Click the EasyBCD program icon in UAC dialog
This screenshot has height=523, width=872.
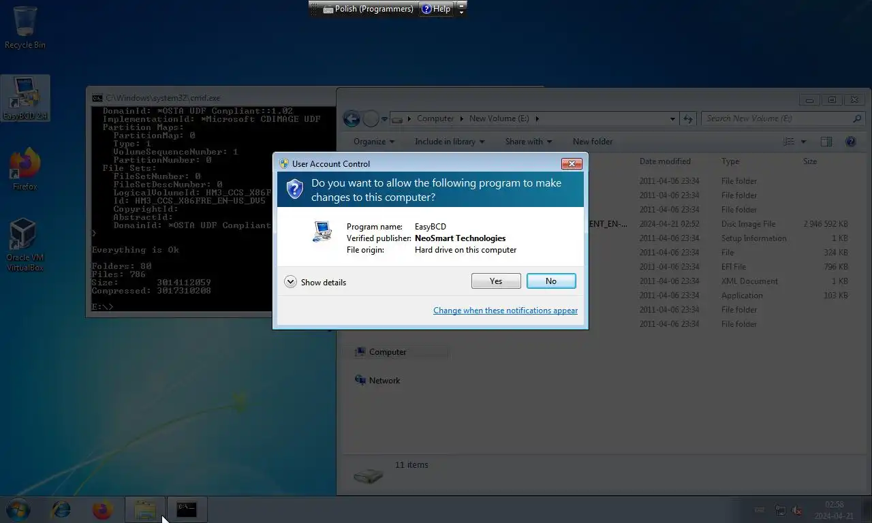[x=322, y=232]
